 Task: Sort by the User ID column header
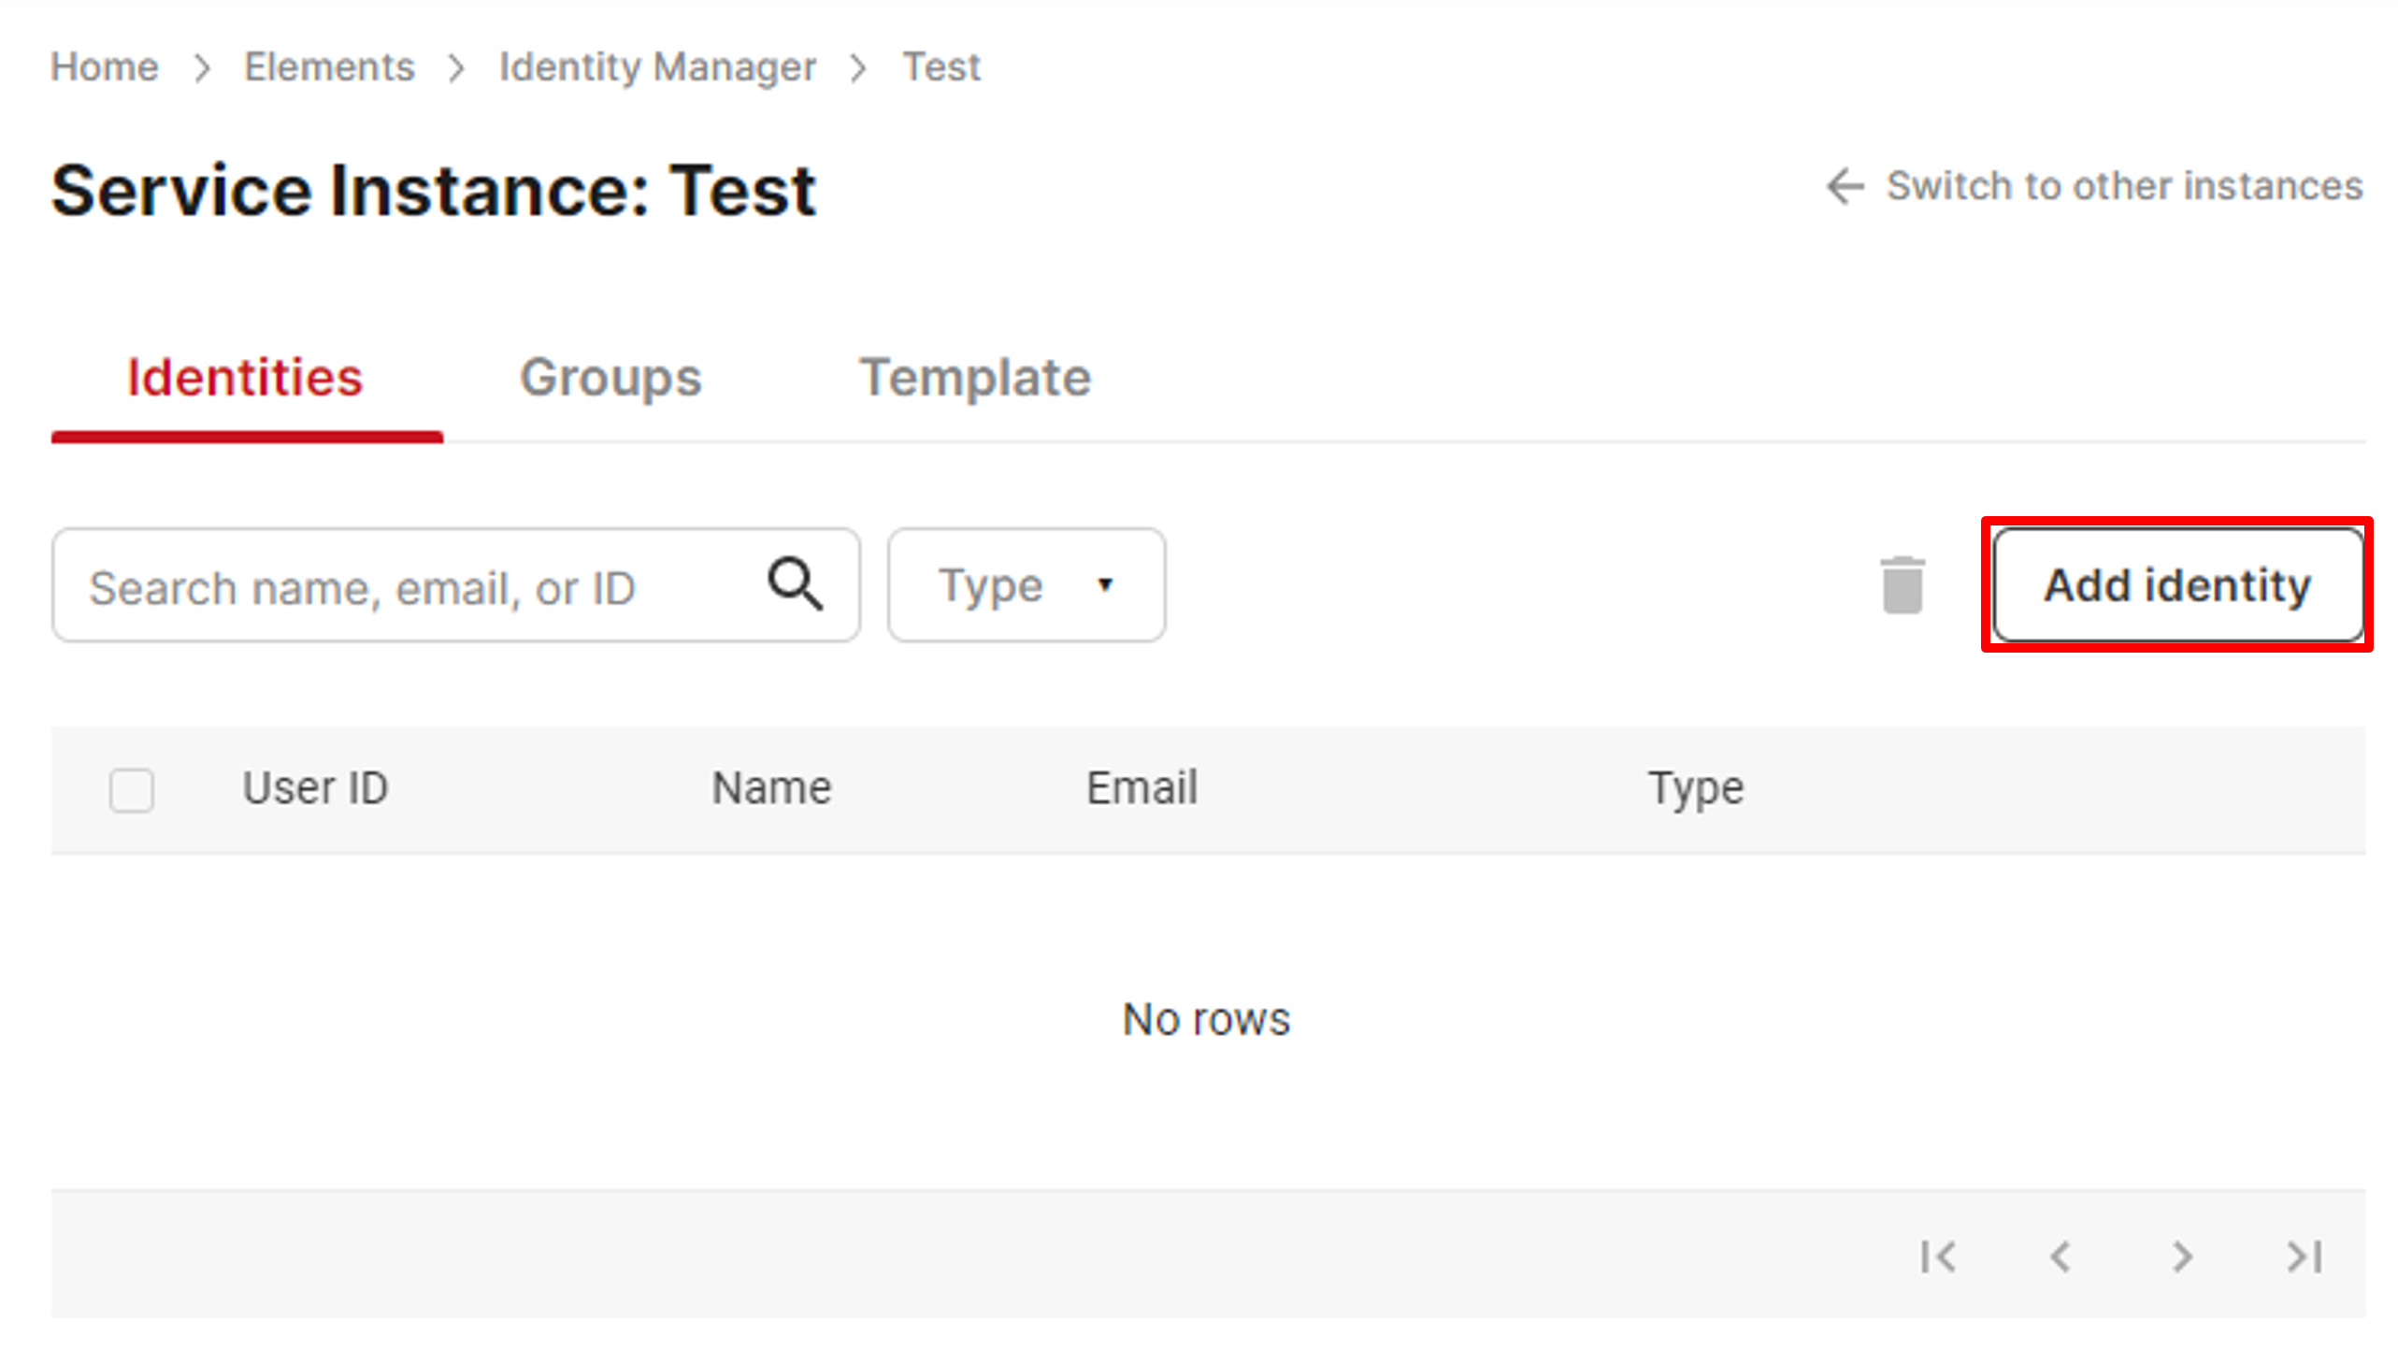coord(315,787)
